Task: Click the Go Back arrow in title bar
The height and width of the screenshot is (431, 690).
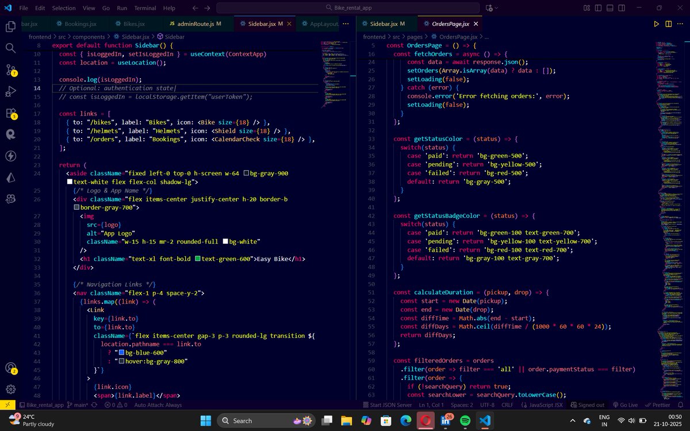Action: 195,8
